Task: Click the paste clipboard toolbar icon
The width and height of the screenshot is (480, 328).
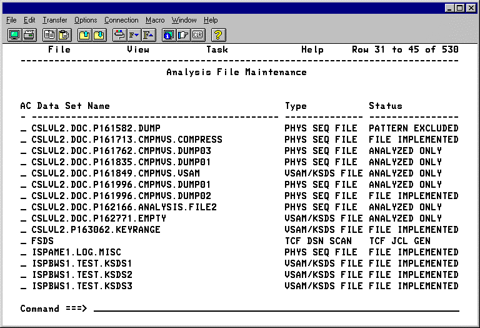Action: click(x=64, y=35)
